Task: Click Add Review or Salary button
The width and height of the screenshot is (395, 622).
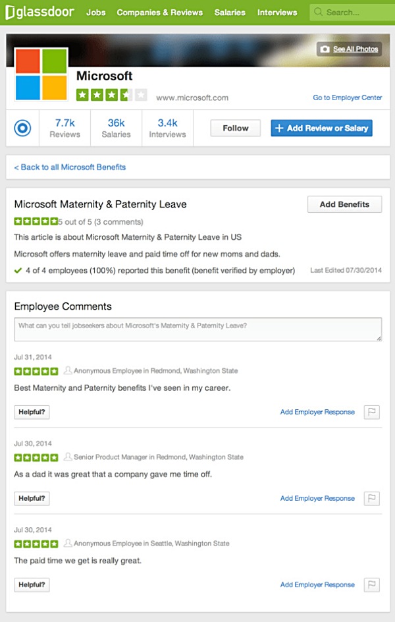Action: [321, 128]
